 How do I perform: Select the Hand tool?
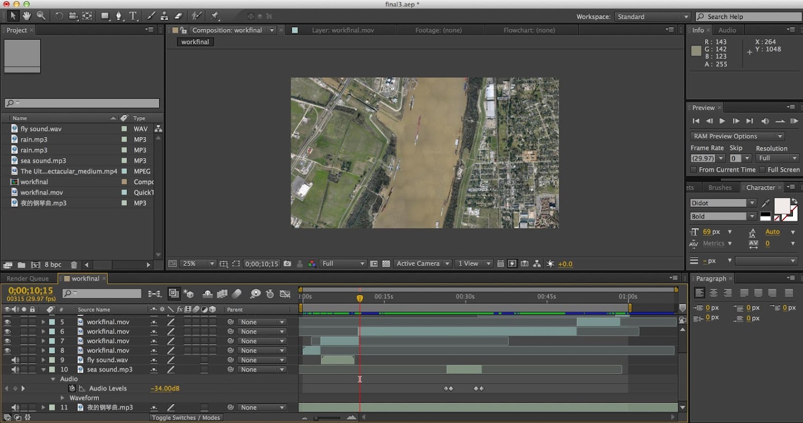(x=26, y=16)
